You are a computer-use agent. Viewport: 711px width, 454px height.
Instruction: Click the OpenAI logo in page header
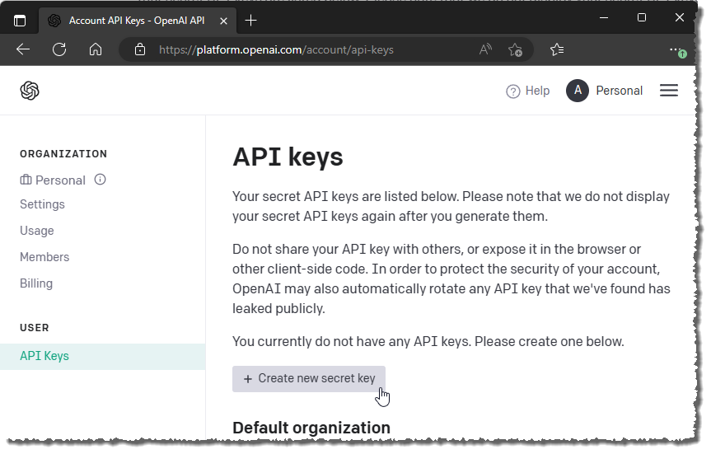tap(30, 91)
